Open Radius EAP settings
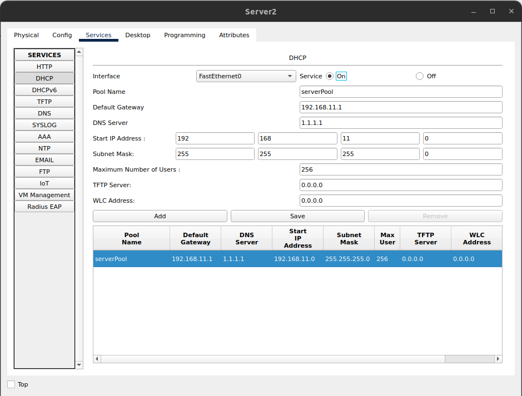Screen dimensions: 522x396 44,206
